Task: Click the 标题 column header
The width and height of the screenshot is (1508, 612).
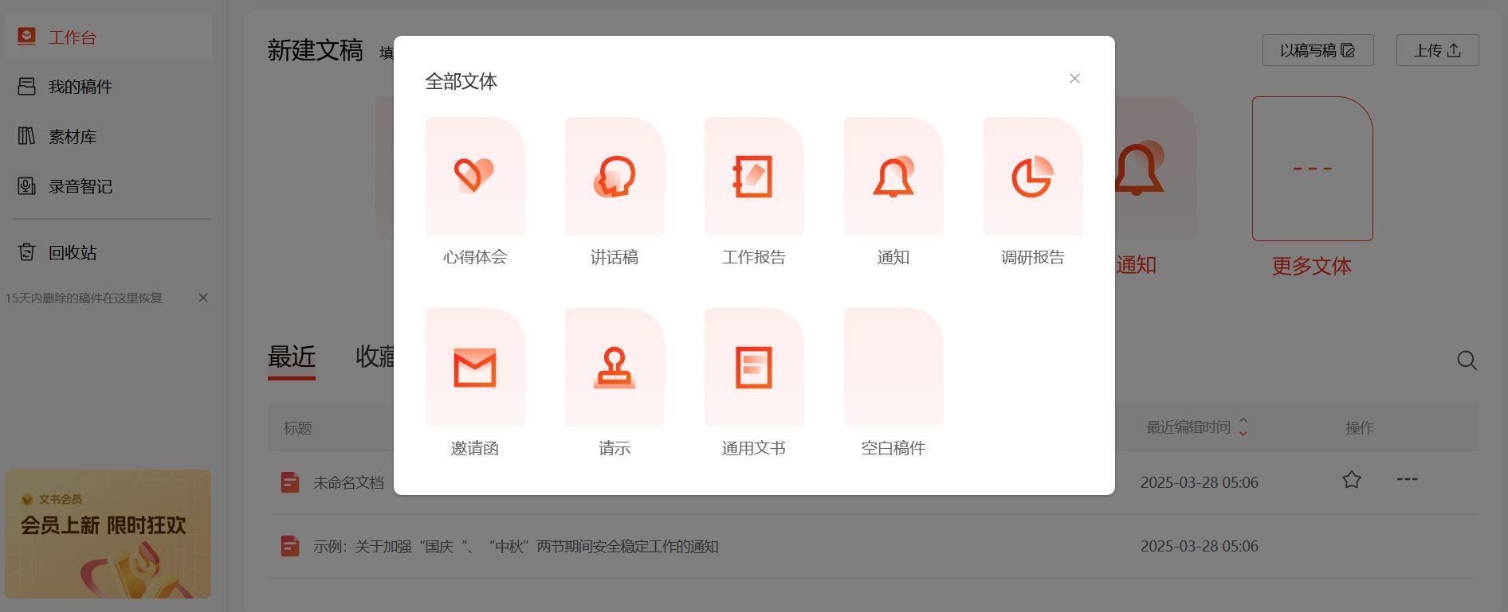Action: (x=298, y=428)
